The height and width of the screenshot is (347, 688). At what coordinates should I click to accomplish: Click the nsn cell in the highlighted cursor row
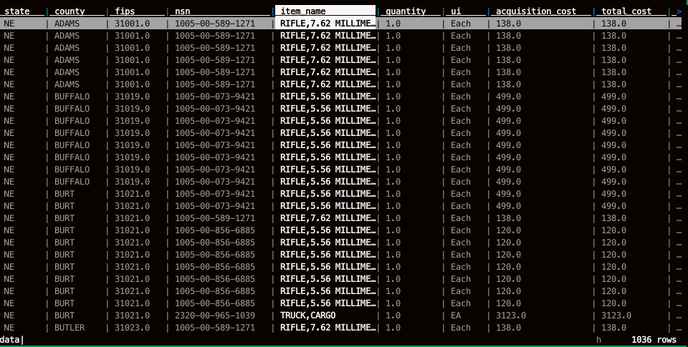tap(214, 23)
